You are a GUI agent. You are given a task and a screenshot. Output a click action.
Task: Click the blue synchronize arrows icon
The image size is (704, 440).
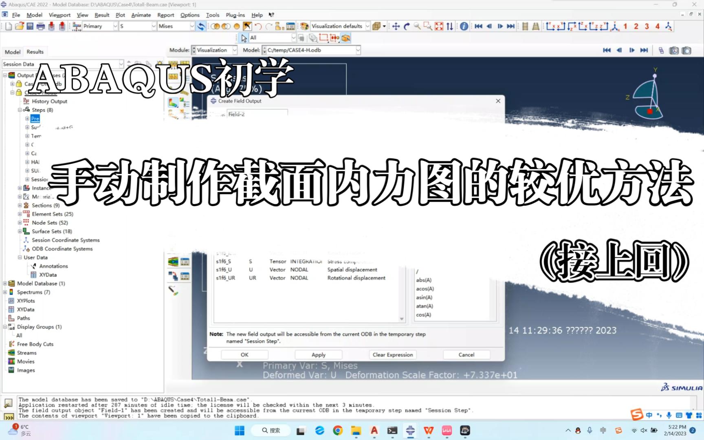click(x=201, y=26)
